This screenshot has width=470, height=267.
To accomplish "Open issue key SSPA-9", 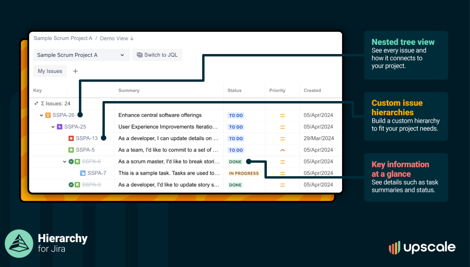I will tap(91, 185).
